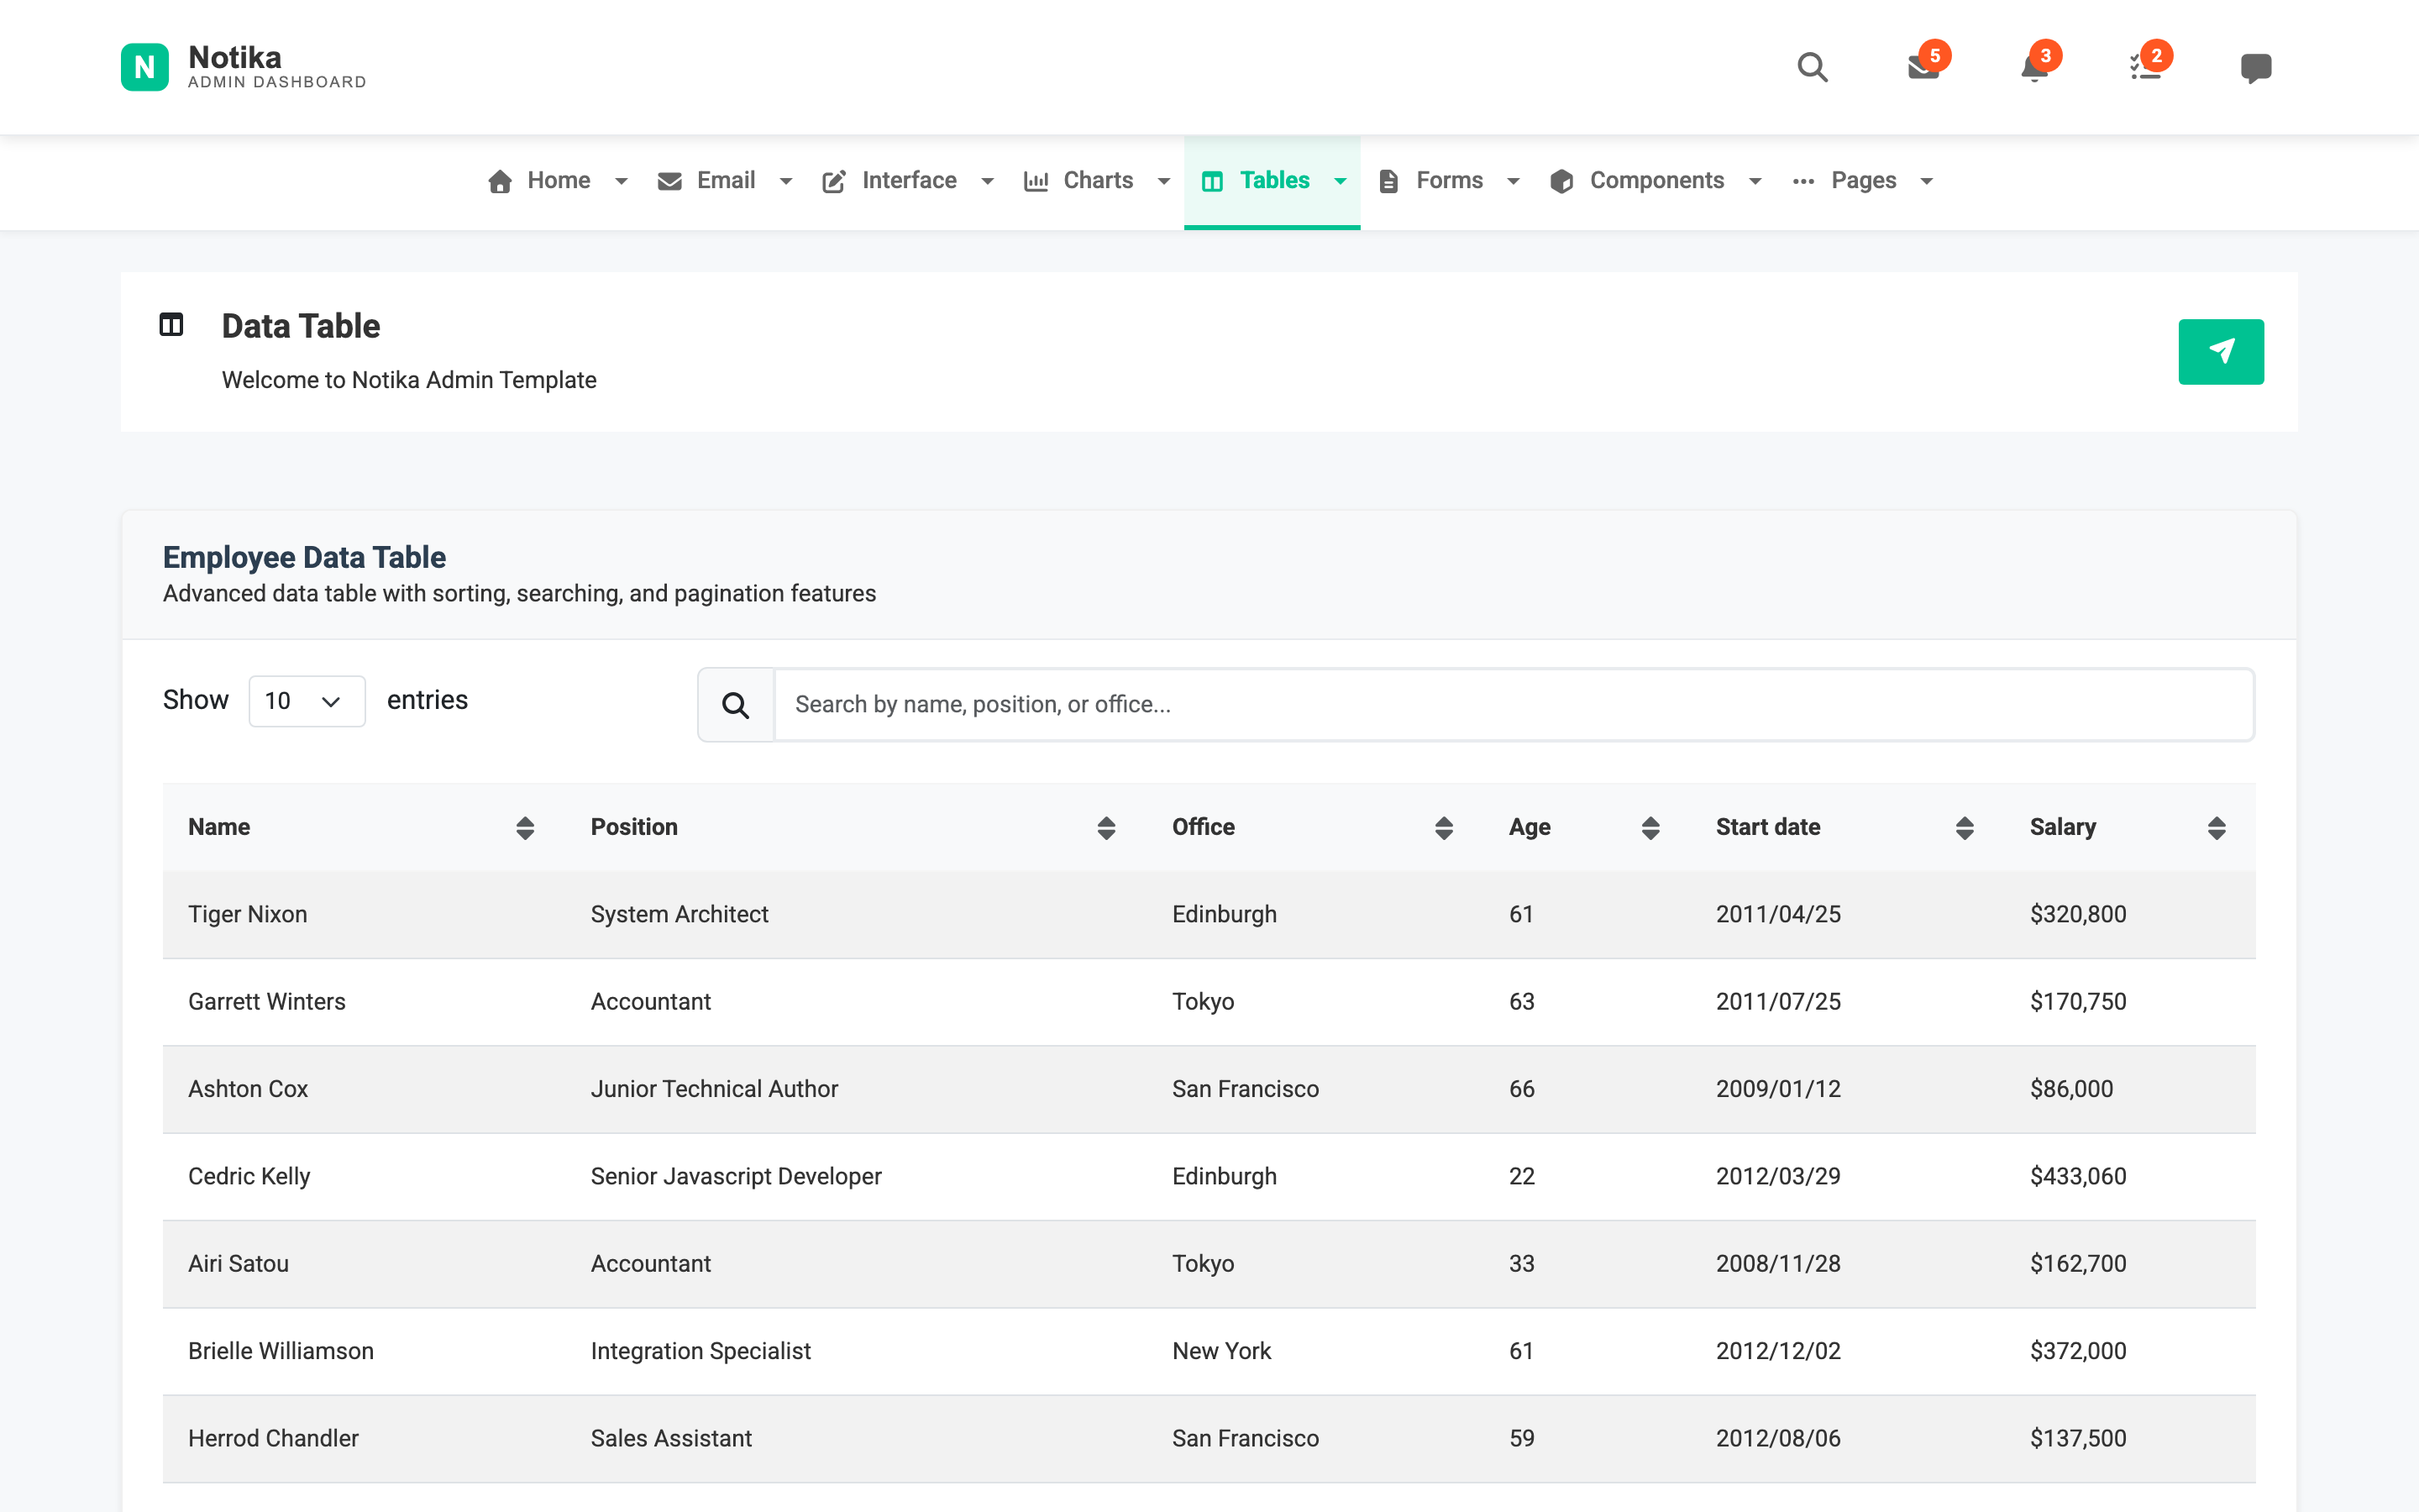Sort the table by Age column
The image size is (2419, 1512).
(1650, 827)
